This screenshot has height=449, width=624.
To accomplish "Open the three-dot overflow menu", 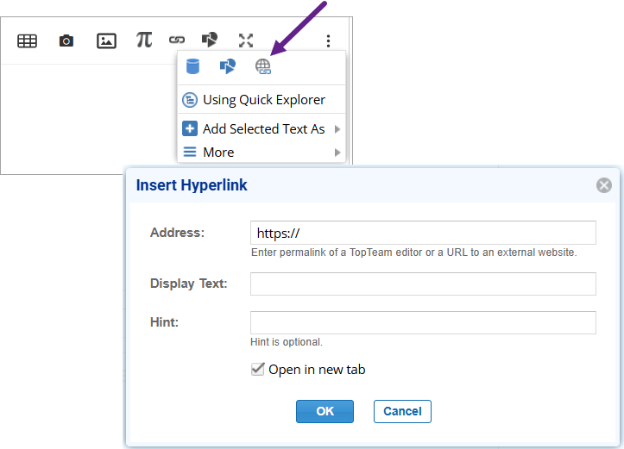I will [328, 41].
